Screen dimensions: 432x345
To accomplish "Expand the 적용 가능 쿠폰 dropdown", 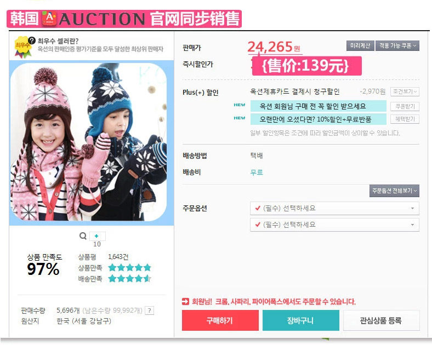I will coord(397,45).
